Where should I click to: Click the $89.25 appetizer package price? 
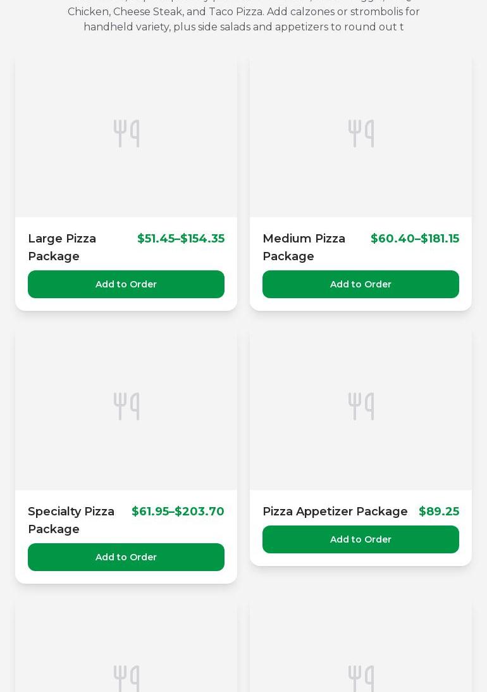[439, 512]
